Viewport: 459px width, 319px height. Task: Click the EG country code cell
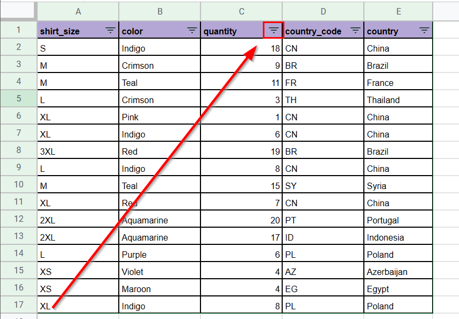point(323,288)
